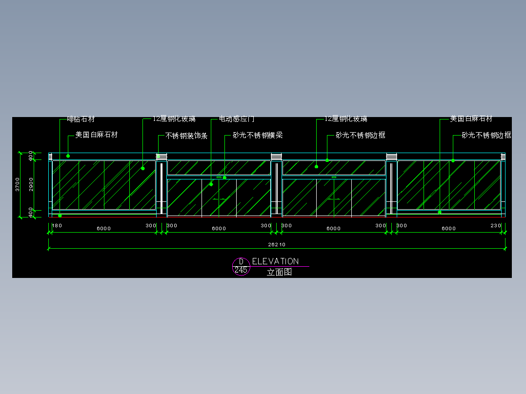
Task: Click the 230 dimension value
Action: pyautogui.click(x=495, y=225)
